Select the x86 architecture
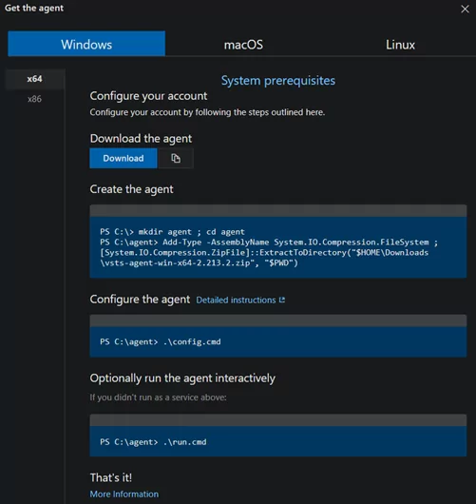The width and height of the screenshot is (476, 504). point(35,99)
